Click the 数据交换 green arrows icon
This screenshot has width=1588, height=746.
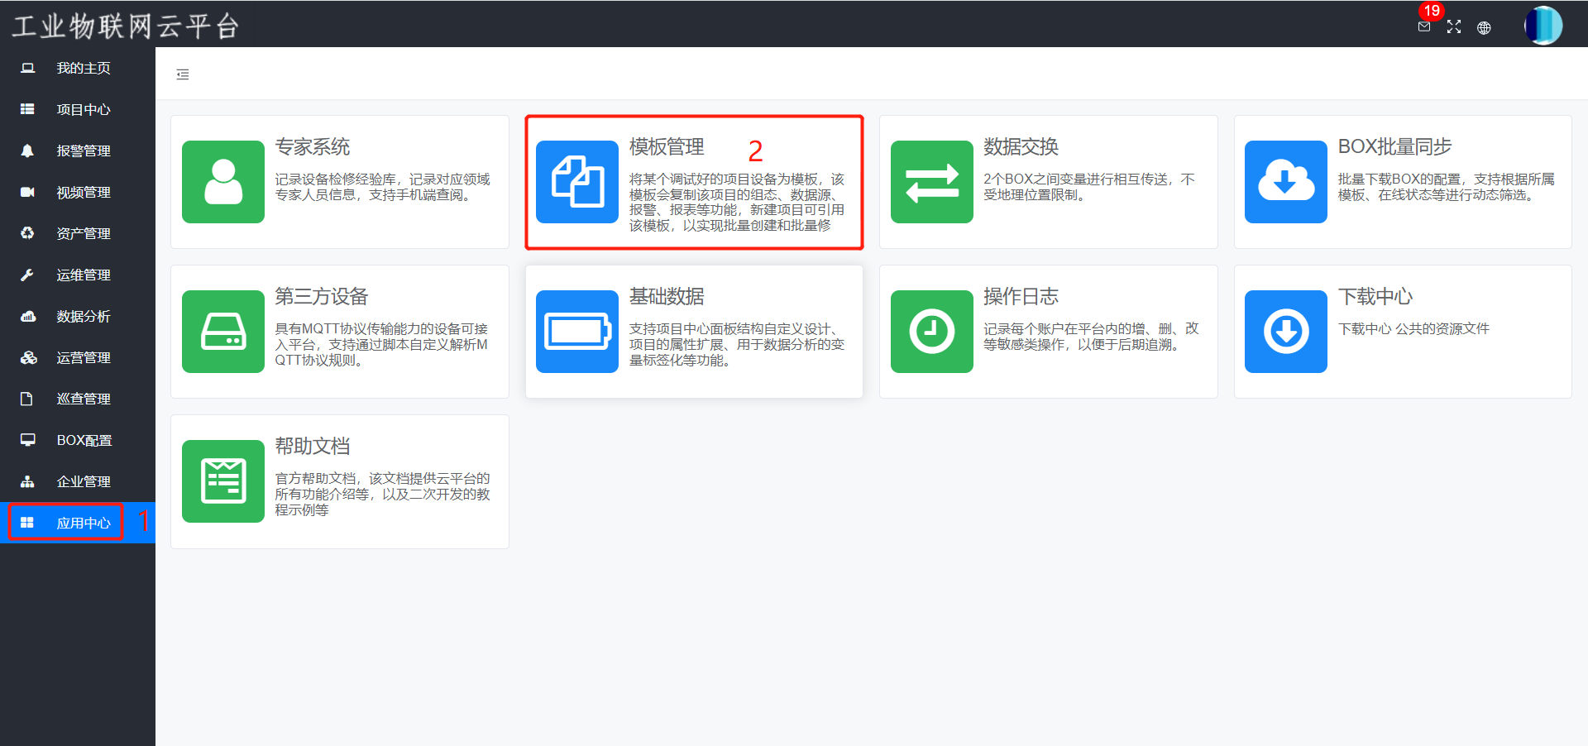point(932,182)
